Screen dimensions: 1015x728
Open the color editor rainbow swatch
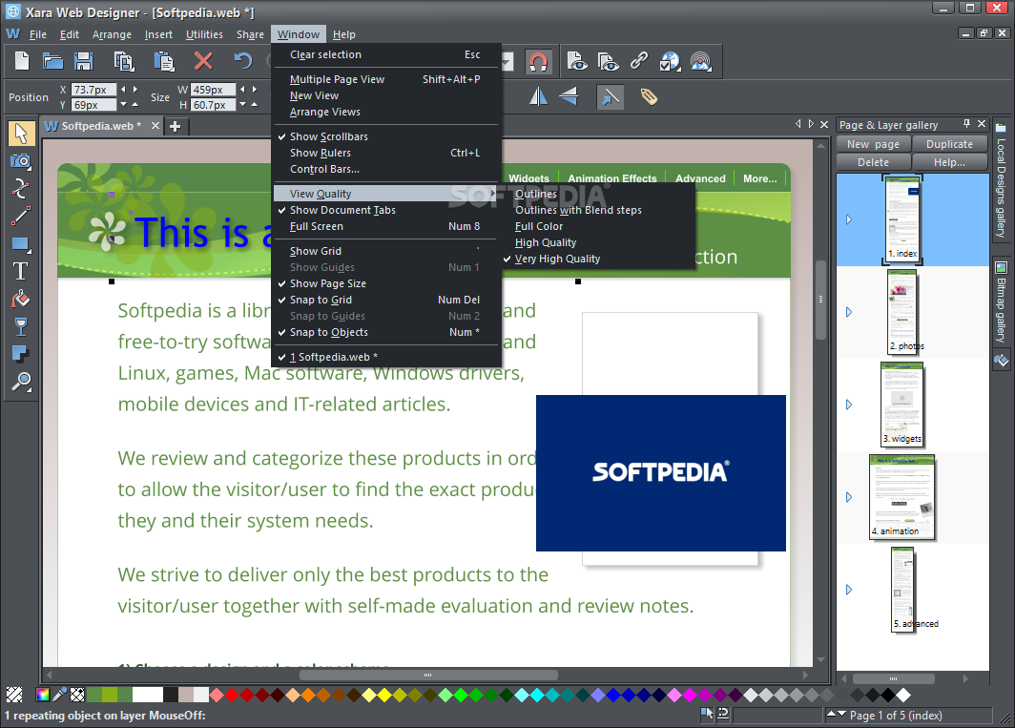pos(43,695)
